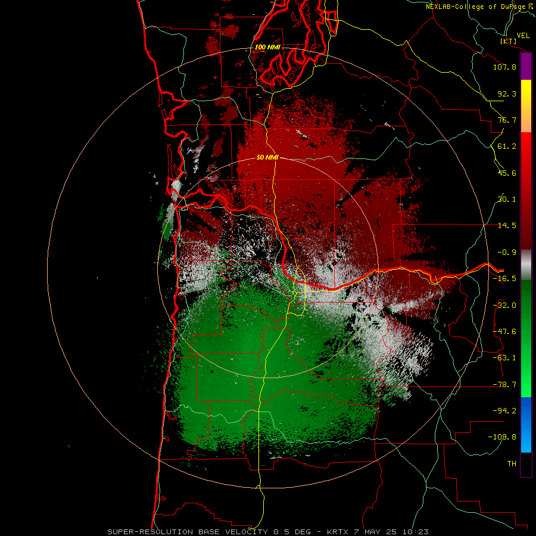Click the VEL legend title

click(523, 36)
